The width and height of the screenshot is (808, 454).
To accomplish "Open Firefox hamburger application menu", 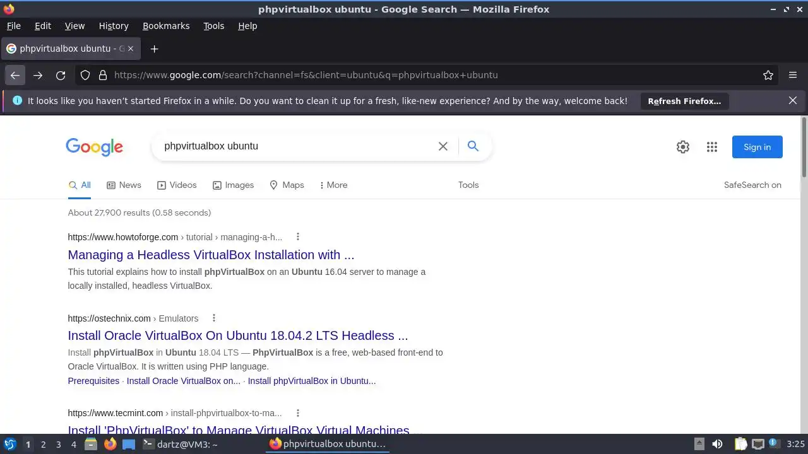I will click(x=793, y=75).
